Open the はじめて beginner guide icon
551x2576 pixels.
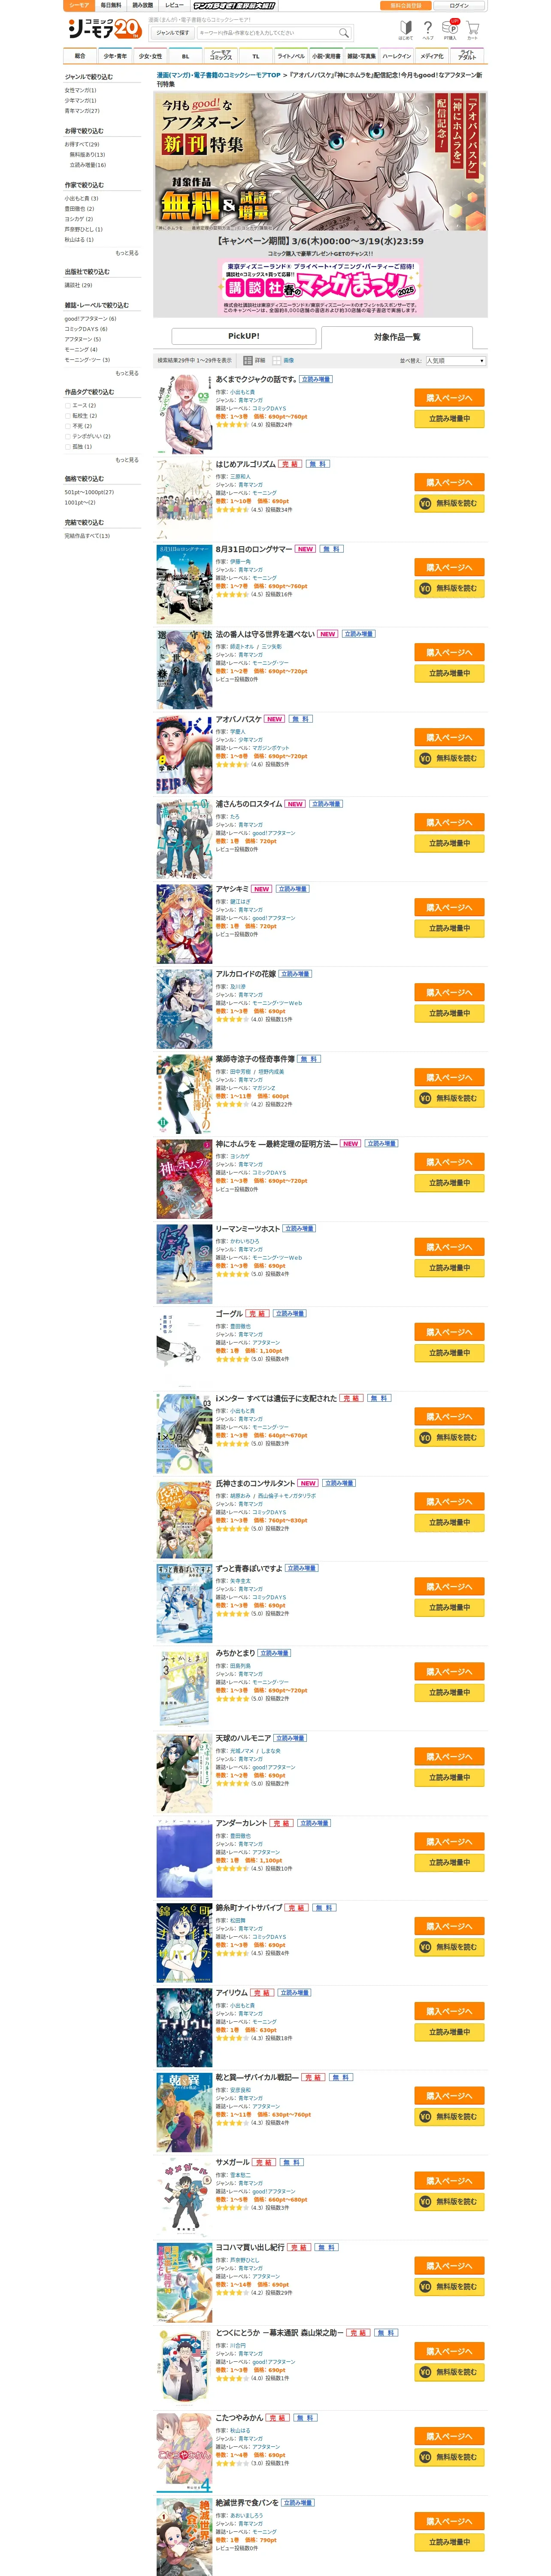click(x=405, y=30)
